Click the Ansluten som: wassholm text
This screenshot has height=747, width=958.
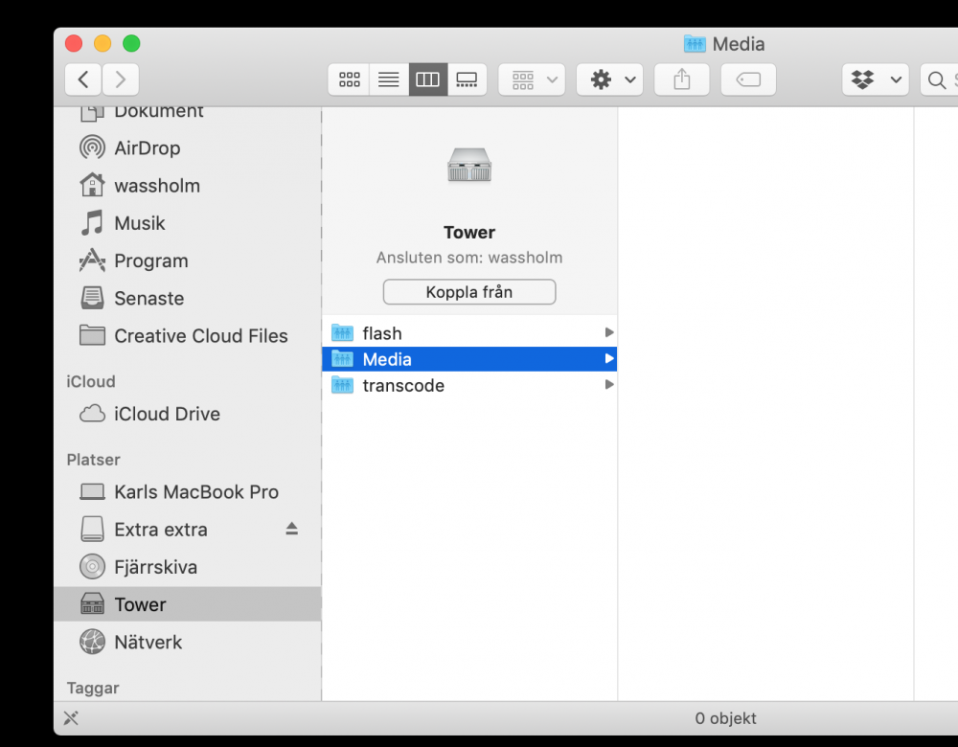click(469, 258)
